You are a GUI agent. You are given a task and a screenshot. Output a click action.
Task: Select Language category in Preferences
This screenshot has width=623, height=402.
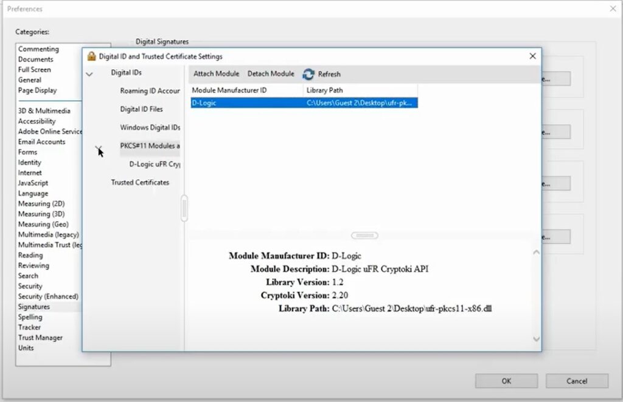pyautogui.click(x=33, y=194)
